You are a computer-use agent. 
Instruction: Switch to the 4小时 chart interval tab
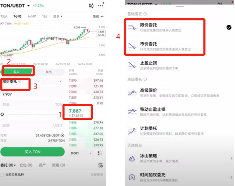tap(32, 16)
